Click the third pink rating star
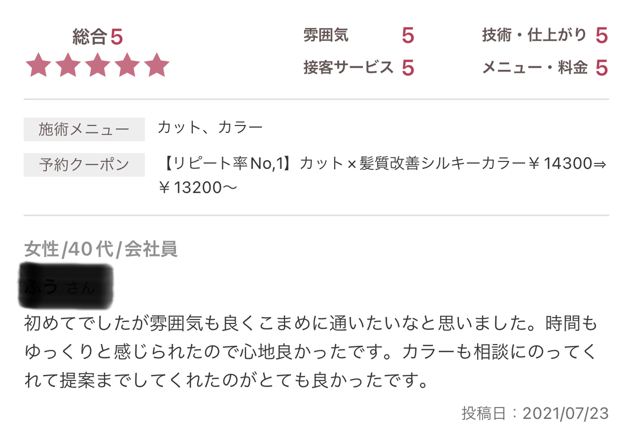Screen dimensions: 633x443 click(x=98, y=65)
